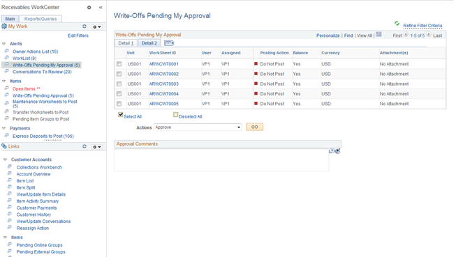This screenshot has width=456, height=257.
Task: Click the Deselect All box icon
Action: click(175, 115)
